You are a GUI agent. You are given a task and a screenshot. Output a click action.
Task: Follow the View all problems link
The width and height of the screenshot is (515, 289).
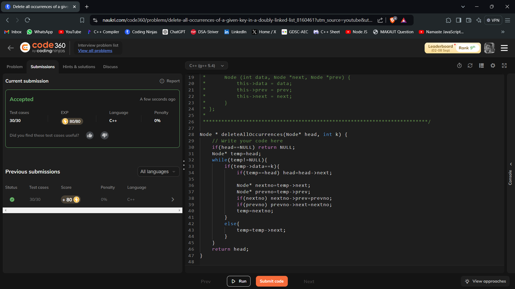pos(95,51)
